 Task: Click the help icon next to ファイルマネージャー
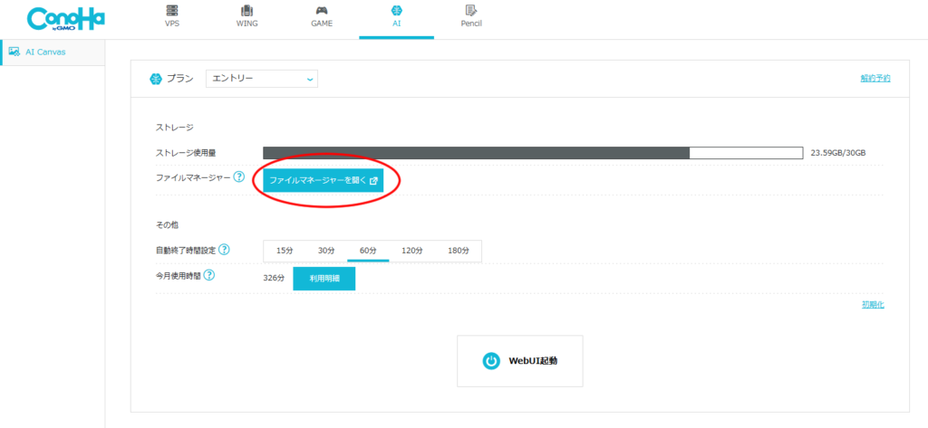239,176
